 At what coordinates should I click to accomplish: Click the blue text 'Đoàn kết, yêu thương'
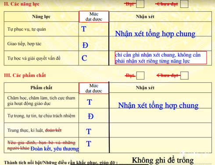(54, 149)
